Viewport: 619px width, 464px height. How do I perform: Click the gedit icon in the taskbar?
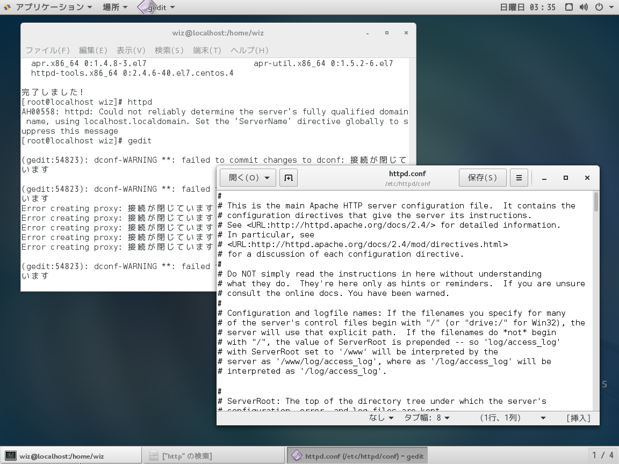pos(297,456)
